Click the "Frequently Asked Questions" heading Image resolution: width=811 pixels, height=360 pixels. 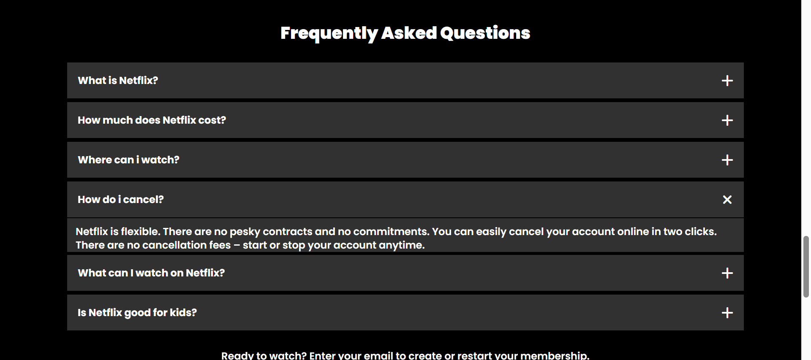pos(405,33)
